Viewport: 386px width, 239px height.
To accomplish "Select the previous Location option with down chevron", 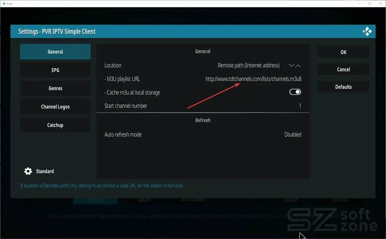I will (x=291, y=66).
